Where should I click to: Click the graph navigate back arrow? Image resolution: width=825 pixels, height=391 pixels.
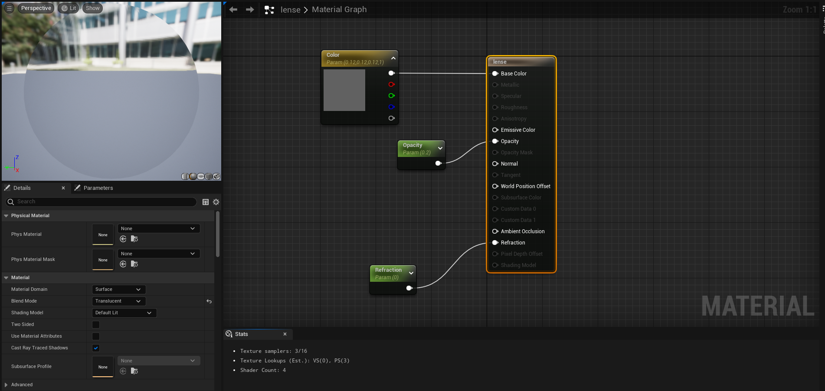click(x=233, y=10)
